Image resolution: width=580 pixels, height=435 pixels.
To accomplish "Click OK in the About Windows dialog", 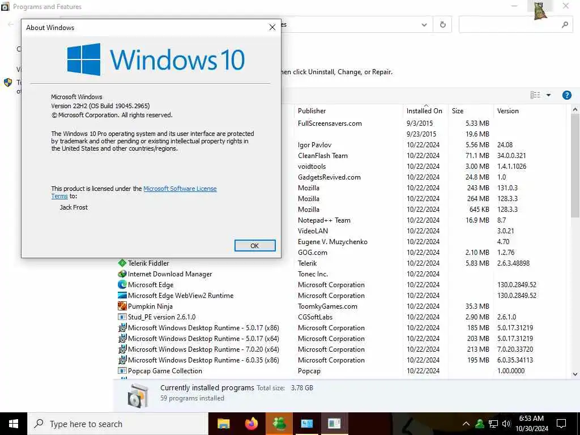I will click(255, 246).
